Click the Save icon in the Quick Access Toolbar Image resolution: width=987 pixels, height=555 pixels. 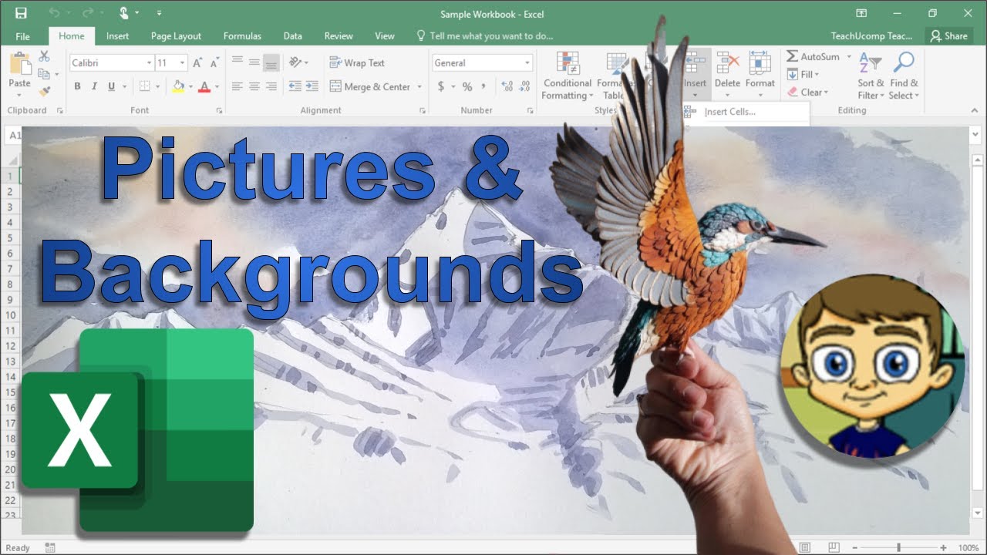[21, 13]
